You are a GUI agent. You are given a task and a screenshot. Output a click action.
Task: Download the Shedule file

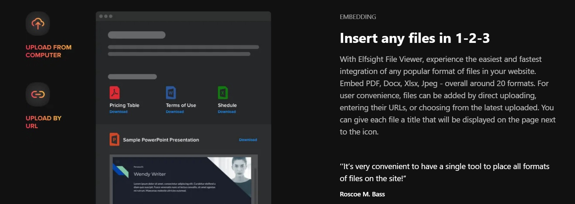click(227, 112)
